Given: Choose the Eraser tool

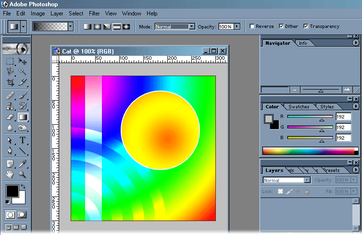Looking at the screenshot, I should 10,117.
